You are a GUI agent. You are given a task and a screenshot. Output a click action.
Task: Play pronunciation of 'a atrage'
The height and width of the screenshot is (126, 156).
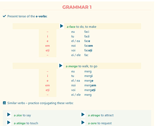[83, 115]
